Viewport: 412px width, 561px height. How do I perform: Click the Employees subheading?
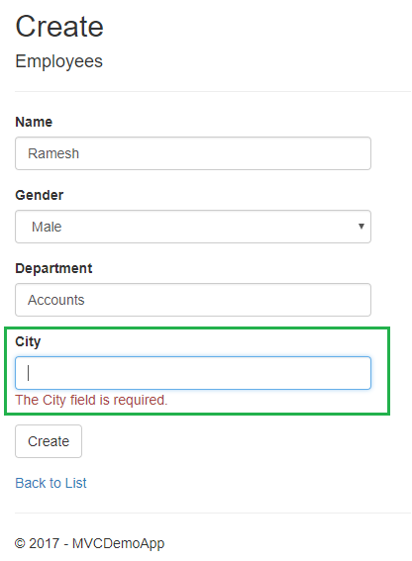click(x=58, y=61)
